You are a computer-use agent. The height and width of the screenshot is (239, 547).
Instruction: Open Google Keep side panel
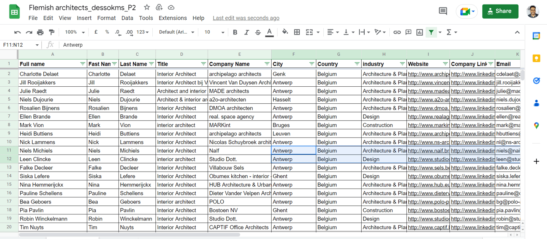tap(536, 58)
